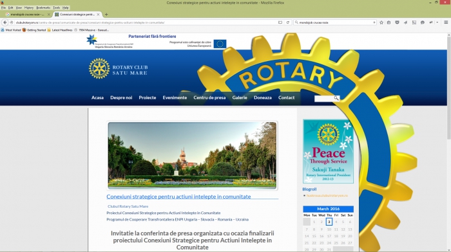The height and width of the screenshot is (252, 451).
Task: Open the Bookmarks menu
Action: click(43, 8)
